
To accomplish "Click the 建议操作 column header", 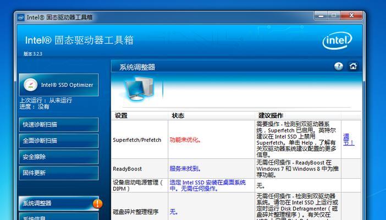I will pyautogui.click(x=298, y=116).
